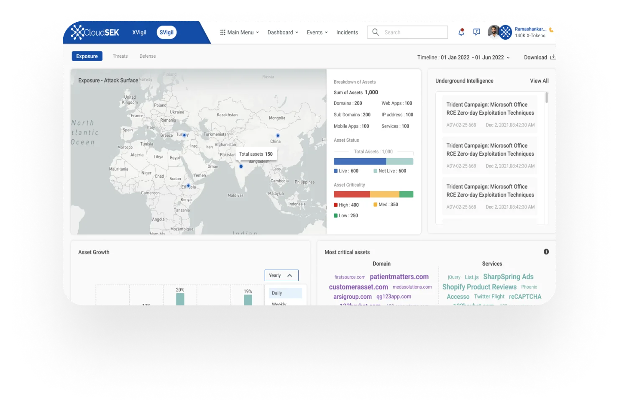Click the Total assets 150 tooltip
The width and height of the screenshot is (619, 410).
[x=256, y=154]
